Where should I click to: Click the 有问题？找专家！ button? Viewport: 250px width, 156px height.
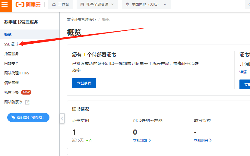28,117
